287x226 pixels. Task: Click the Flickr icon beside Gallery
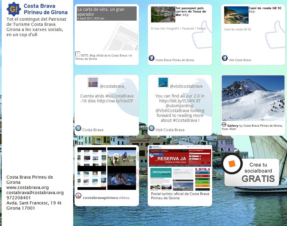click(224, 125)
